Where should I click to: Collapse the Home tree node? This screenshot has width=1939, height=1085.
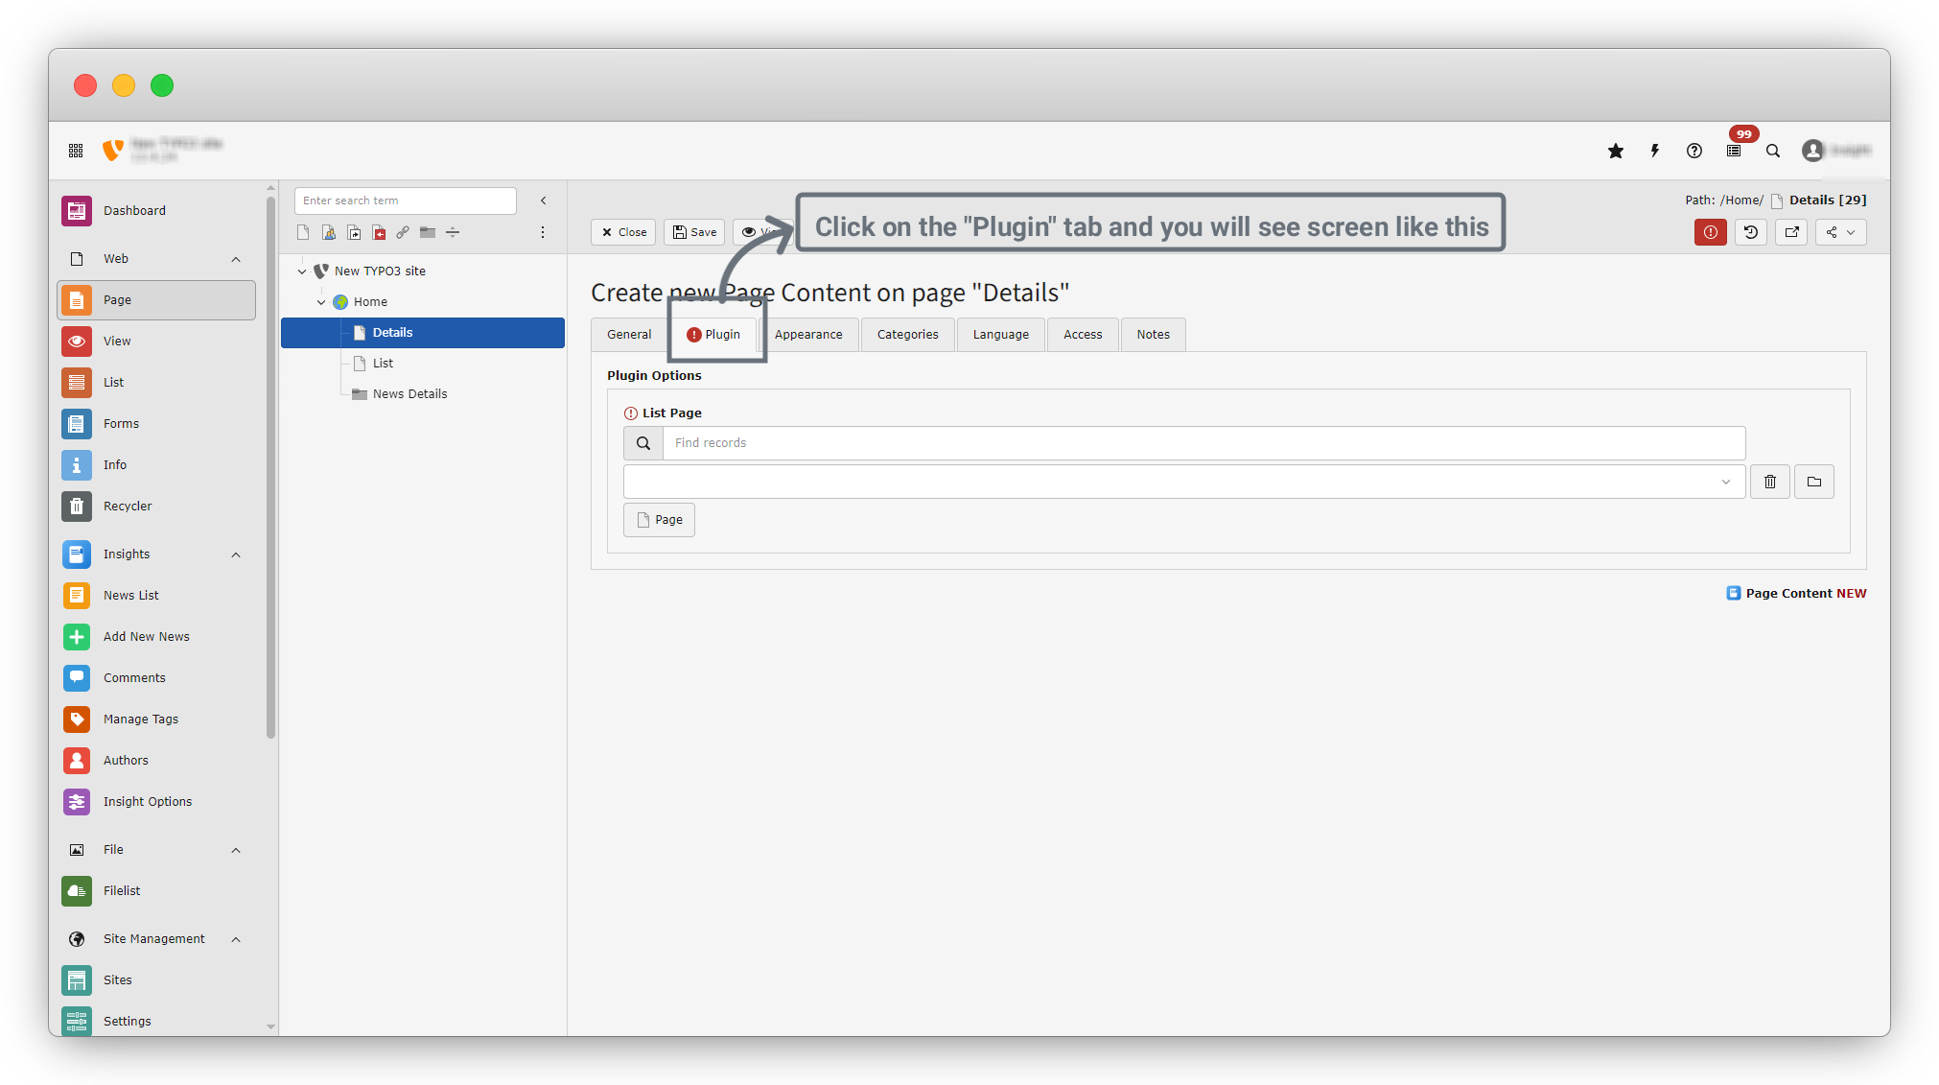(x=321, y=302)
